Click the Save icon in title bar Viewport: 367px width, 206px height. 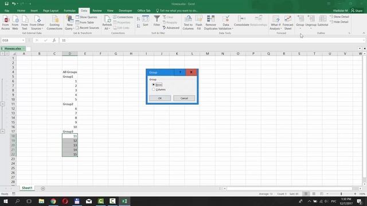click(x=6, y=4)
